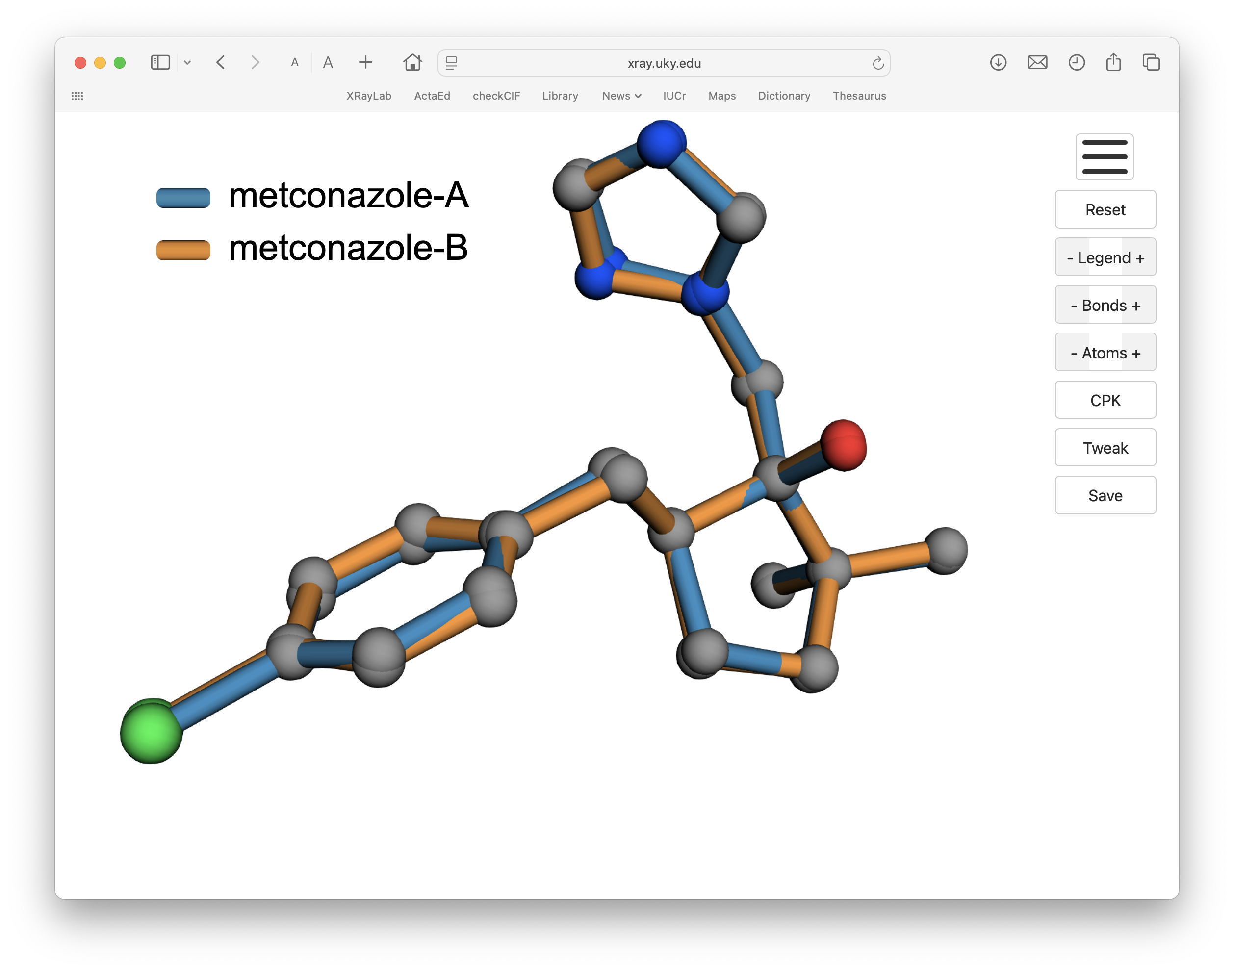Click the share icon
This screenshot has width=1234, height=972.
point(1113,62)
